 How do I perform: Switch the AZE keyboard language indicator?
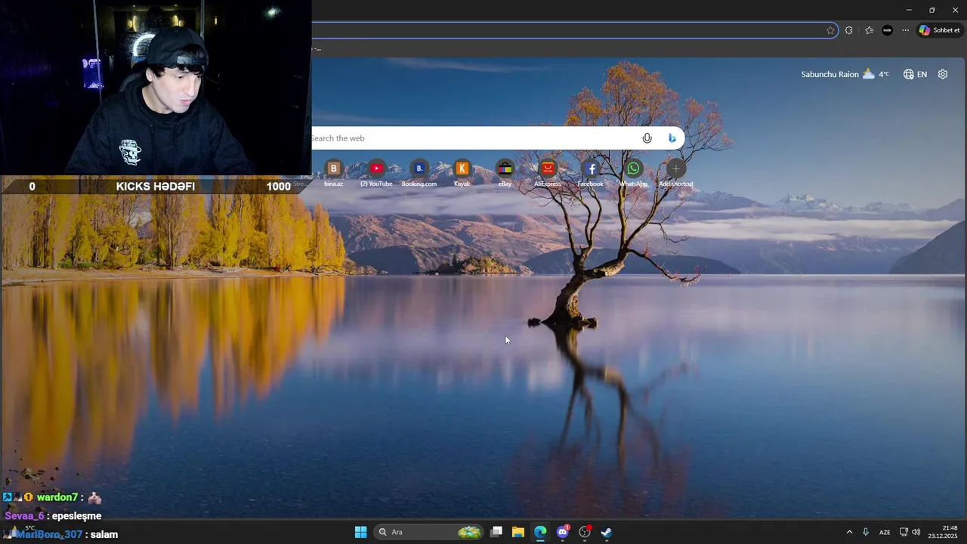coord(885,532)
